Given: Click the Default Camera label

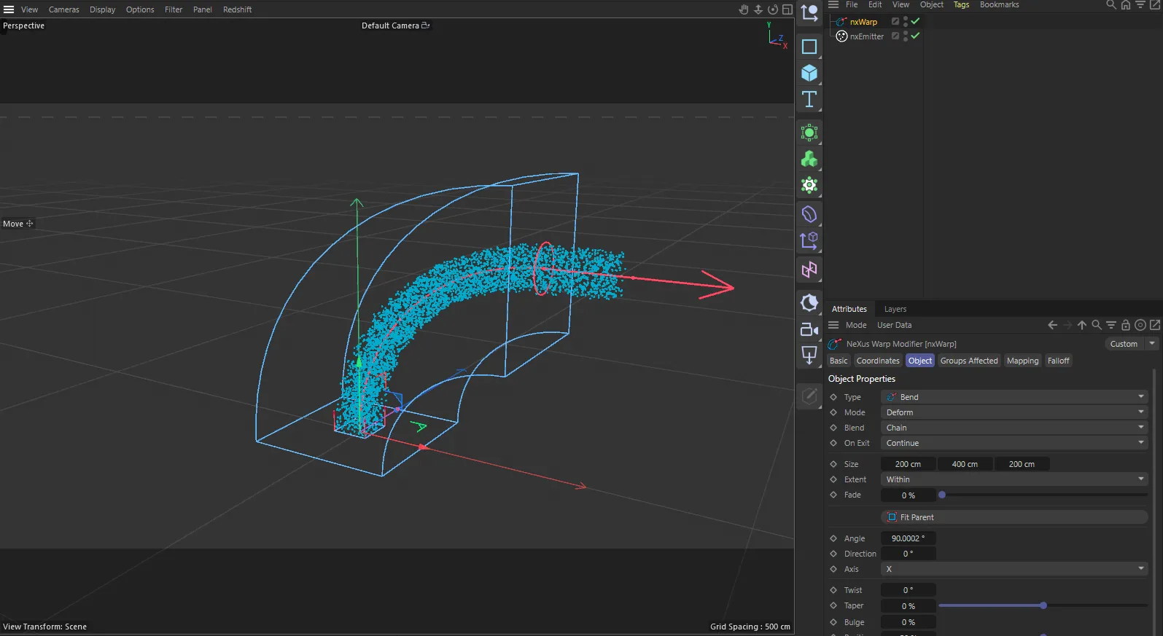Looking at the screenshot, I should (x=390, y=25).
